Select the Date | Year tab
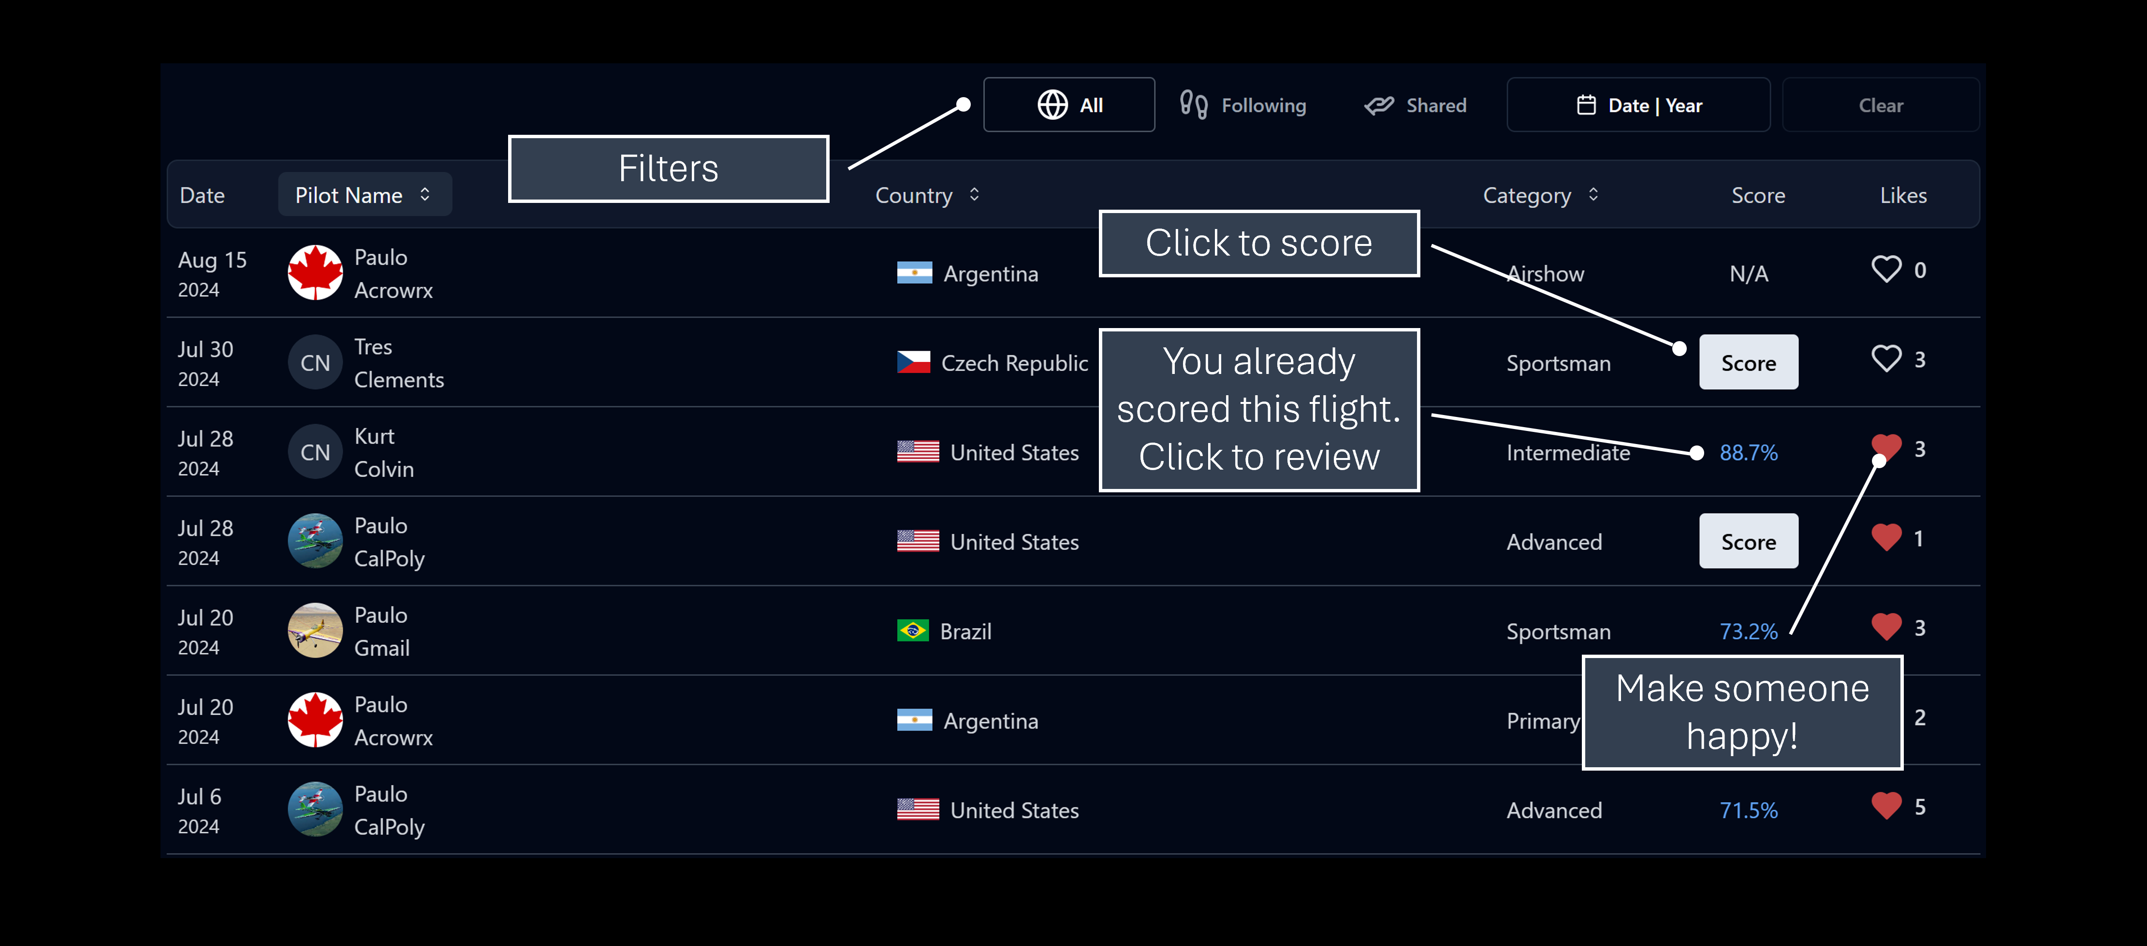 point(1639,105)
